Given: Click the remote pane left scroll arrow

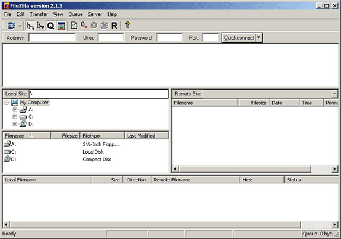Looking at the screenshot, I should point(176,169).
